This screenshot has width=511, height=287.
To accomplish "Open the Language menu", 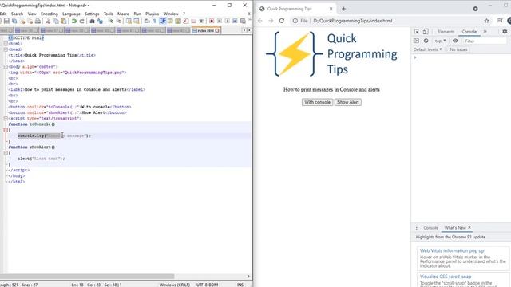I will 71,14.
